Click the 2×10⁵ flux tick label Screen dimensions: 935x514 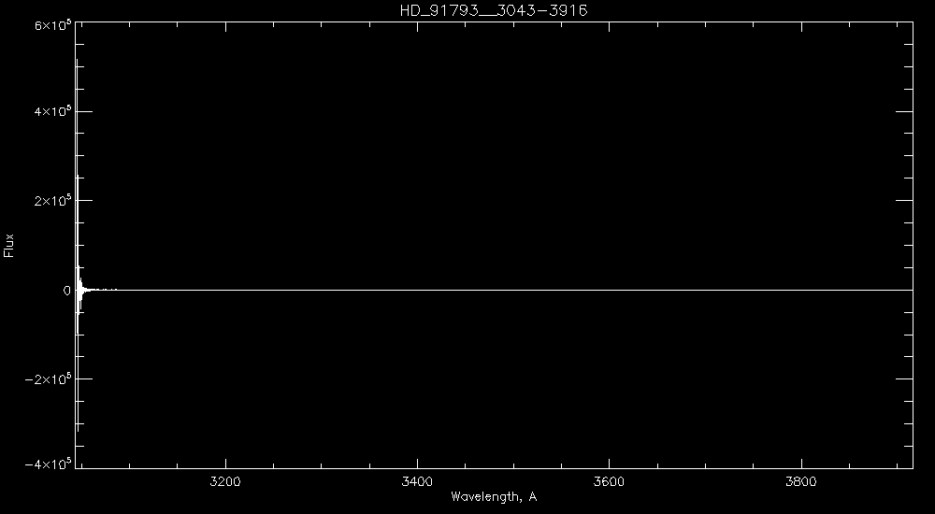coord(53,201)
